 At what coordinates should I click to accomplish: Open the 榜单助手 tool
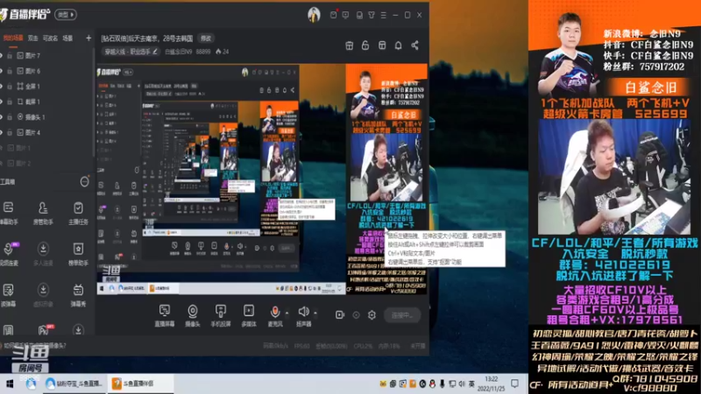(78, 254)
